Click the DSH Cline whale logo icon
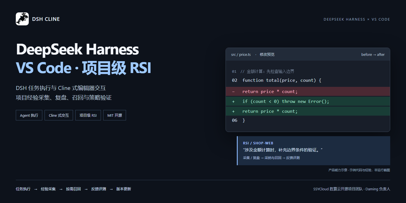 pos(22,19)
